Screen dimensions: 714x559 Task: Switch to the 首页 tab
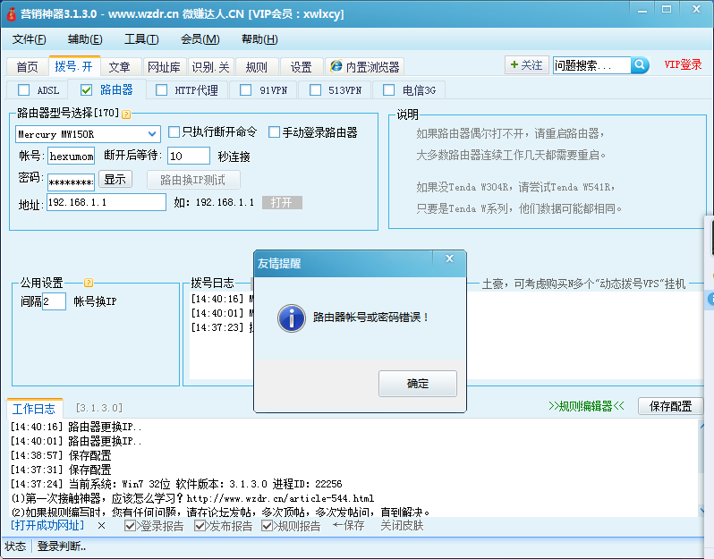tap(28, 67)
